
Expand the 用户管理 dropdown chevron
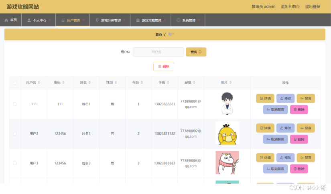coord(83,20)
